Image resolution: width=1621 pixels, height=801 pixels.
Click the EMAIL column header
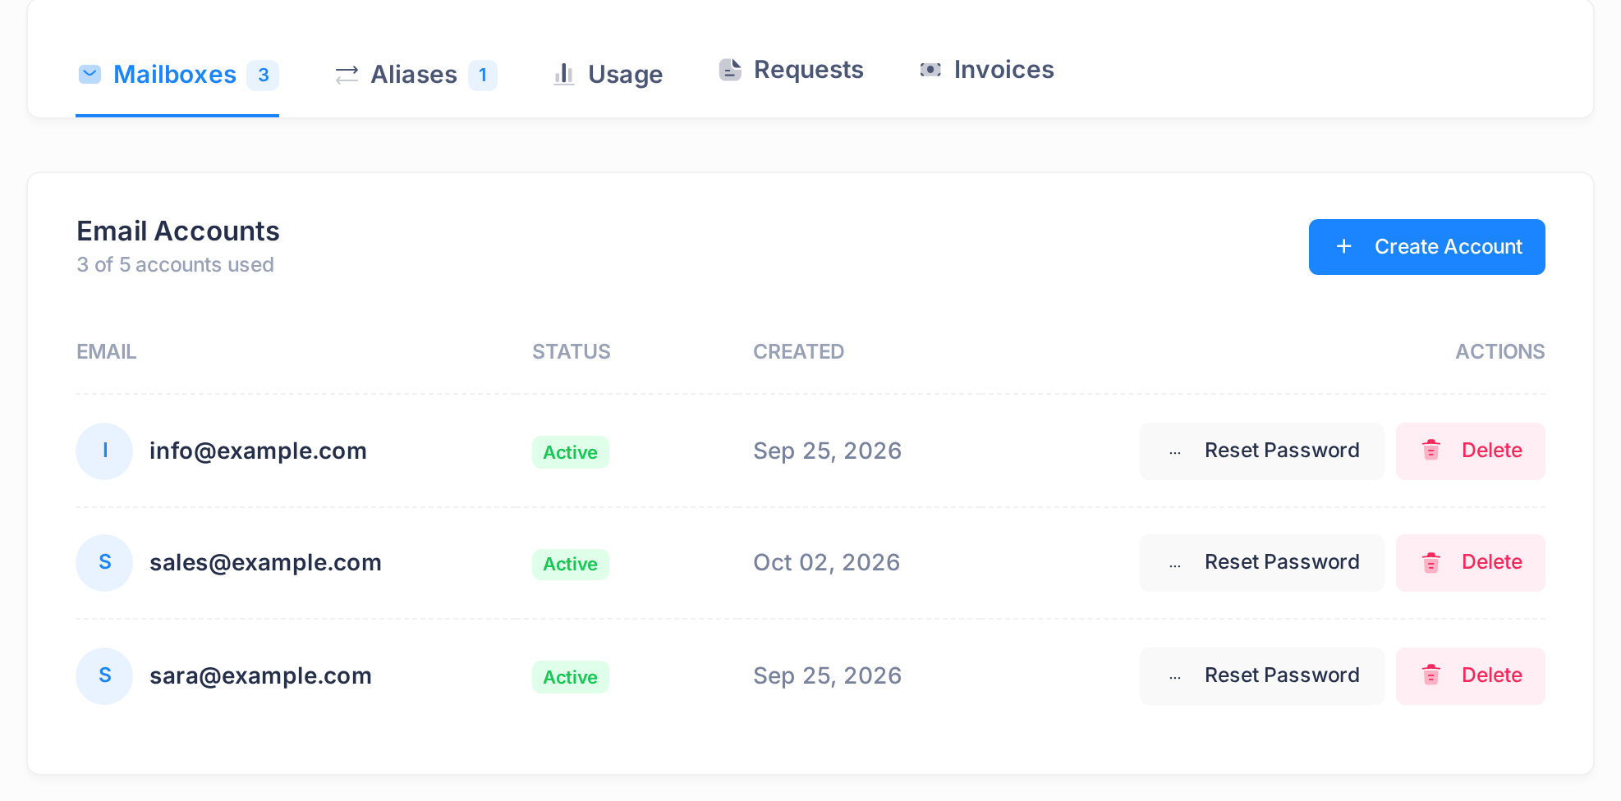point(106,351)
